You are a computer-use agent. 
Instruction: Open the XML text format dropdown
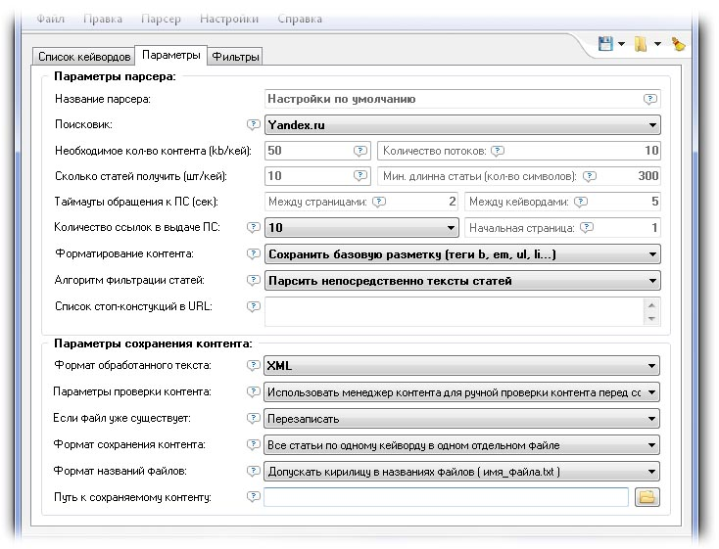(462, 366)
